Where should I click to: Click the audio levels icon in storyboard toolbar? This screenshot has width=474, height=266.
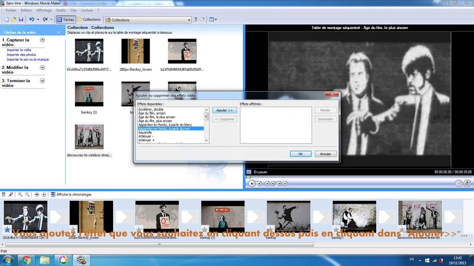[x=4, y=194]
